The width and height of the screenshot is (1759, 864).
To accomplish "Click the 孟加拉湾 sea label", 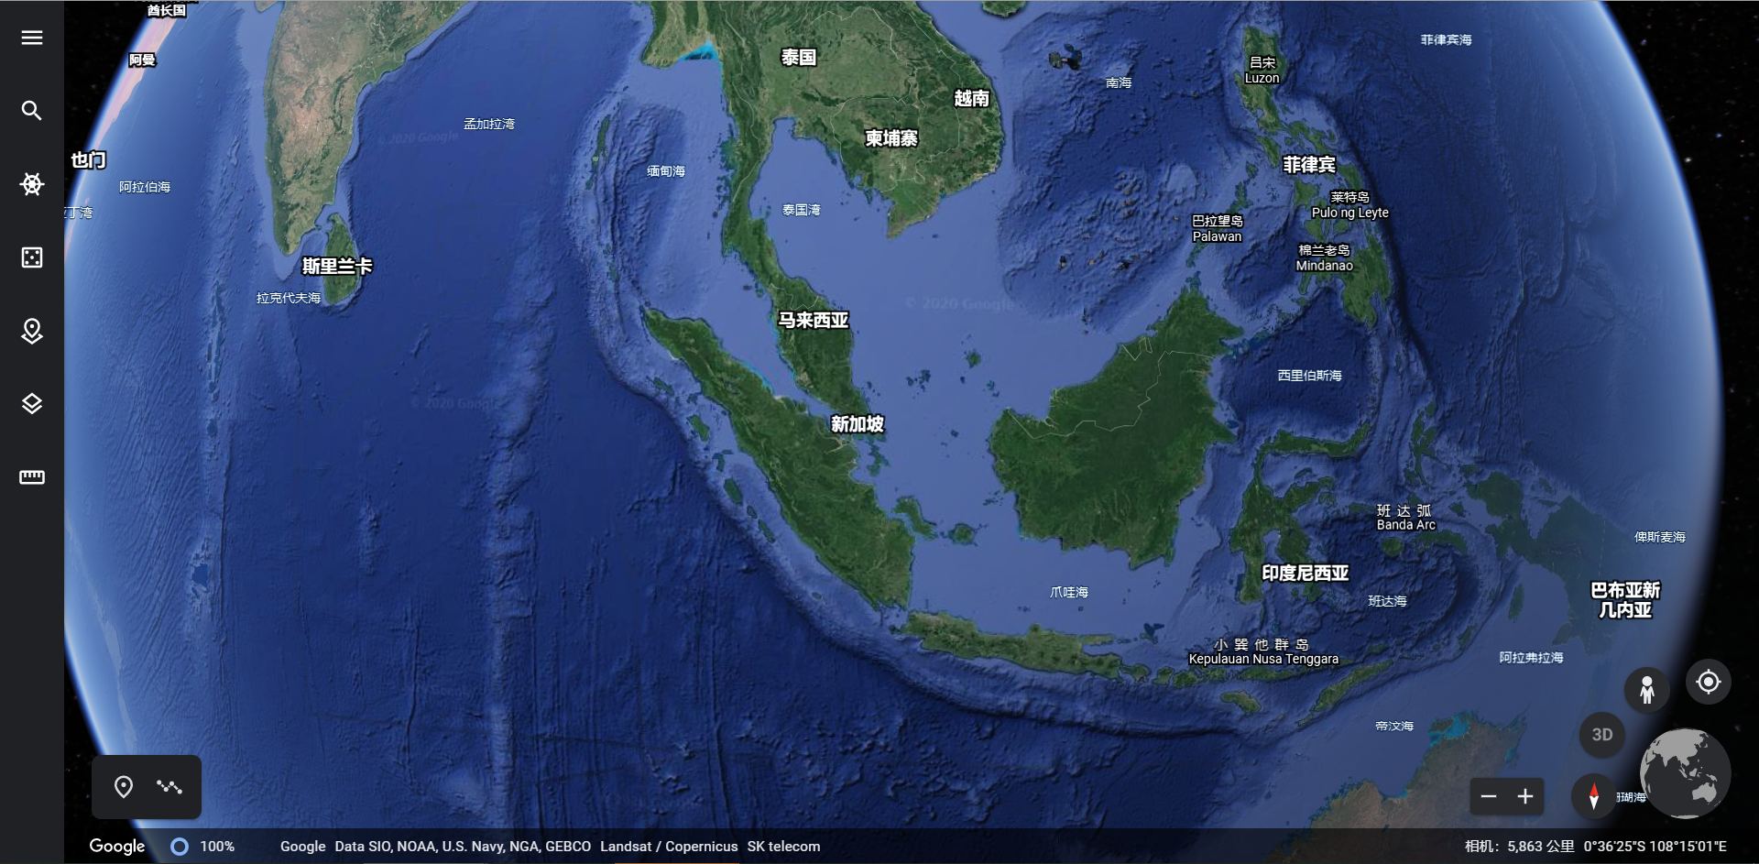I will (x=489, y=124).
